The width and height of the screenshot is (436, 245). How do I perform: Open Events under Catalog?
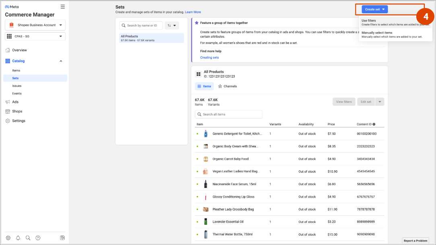click(x=17, y=94)
